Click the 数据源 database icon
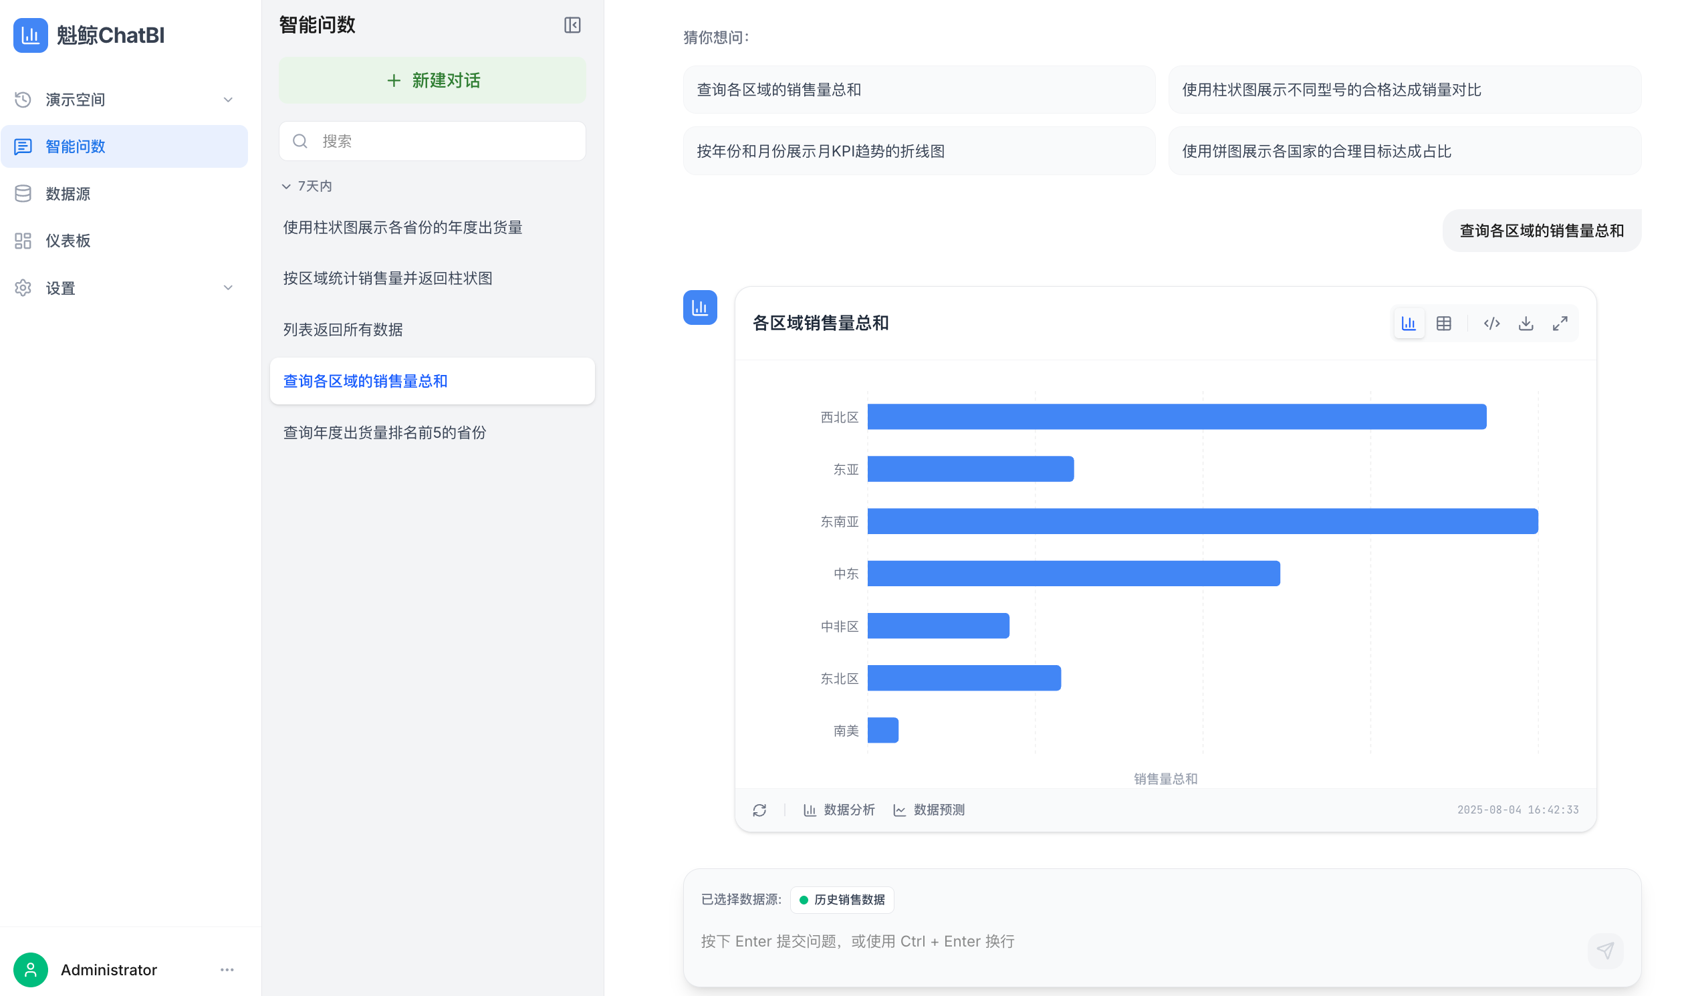This screenshot has width=1690, height=996. pos(23,194)
